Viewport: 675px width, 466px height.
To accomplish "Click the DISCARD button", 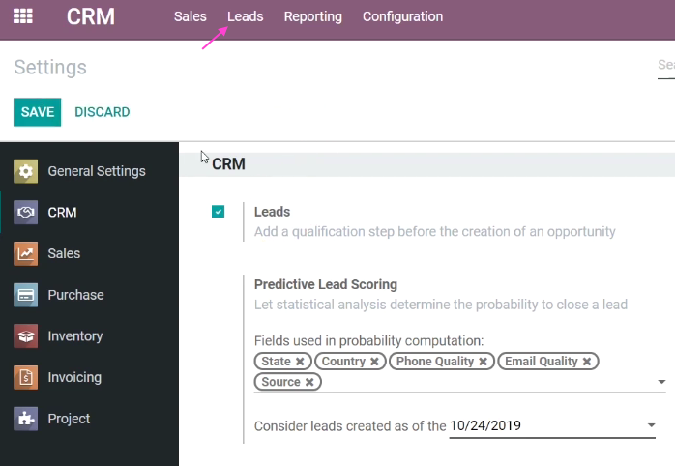I will 103,112.
